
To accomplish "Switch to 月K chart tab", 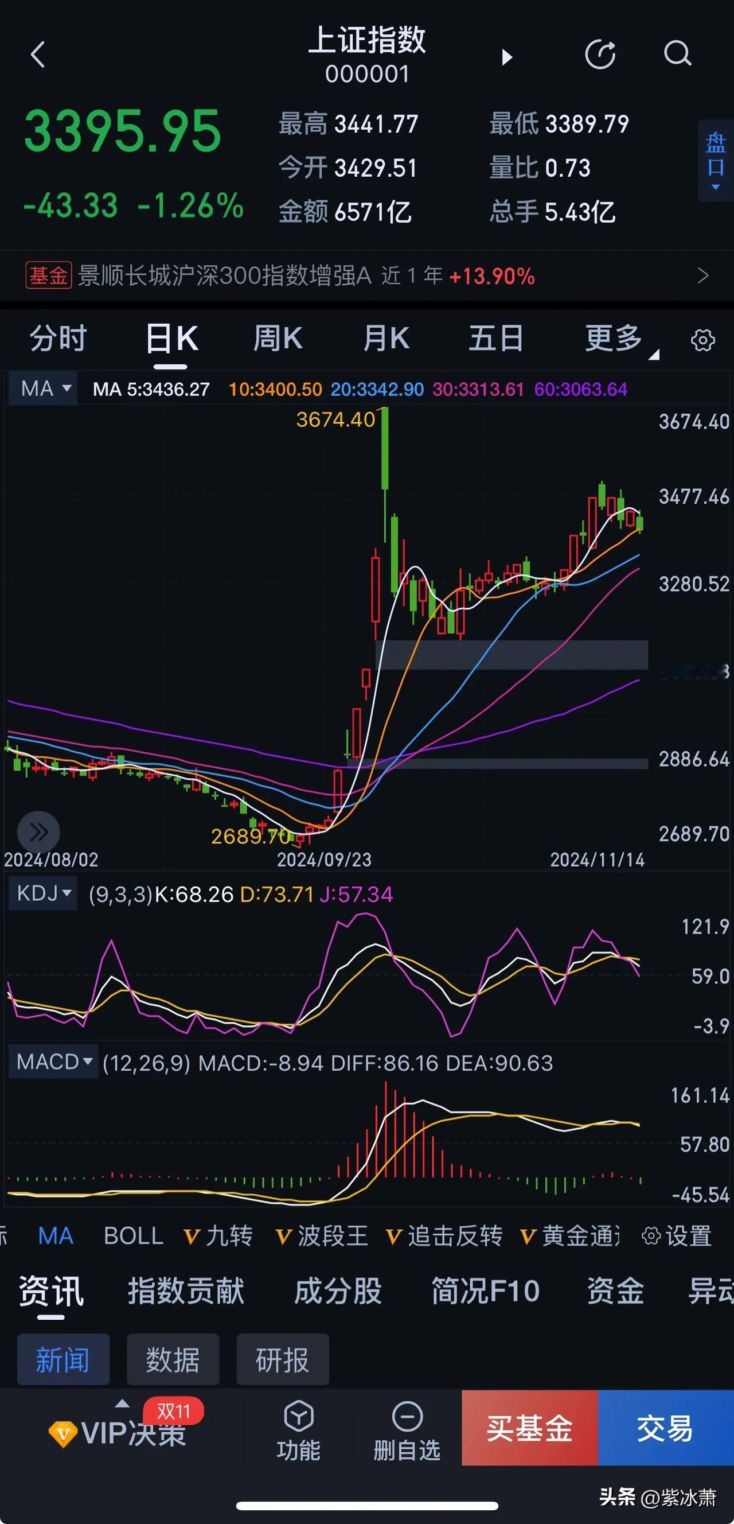I will 386,339.
